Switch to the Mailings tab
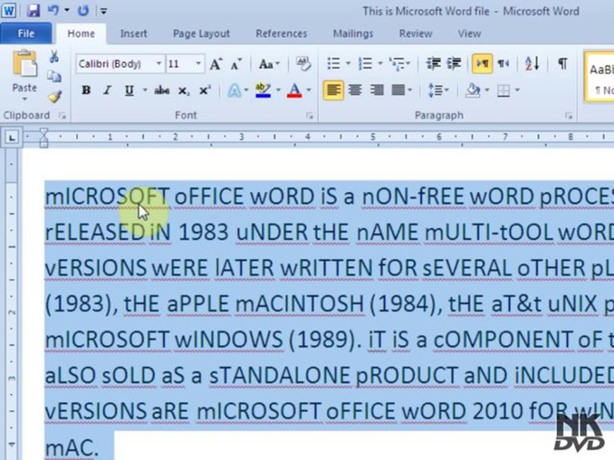This screenshot has width=614, height=460. pyautogui.click(x=353, y=34)
